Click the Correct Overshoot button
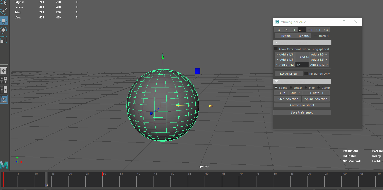Image resolution: width=383 pixels, height=190 pixels. (302, 105)
